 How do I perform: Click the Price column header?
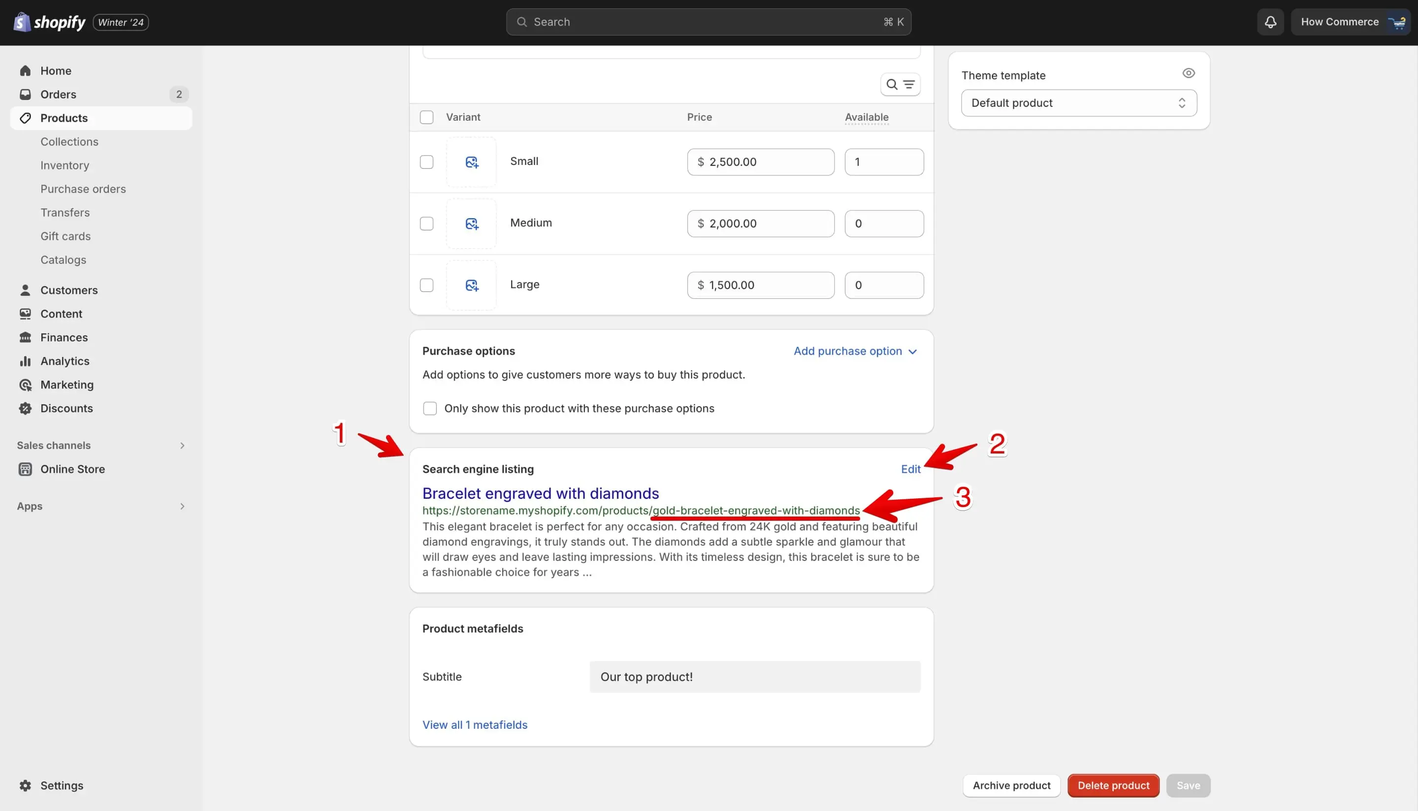coord(700,117)
